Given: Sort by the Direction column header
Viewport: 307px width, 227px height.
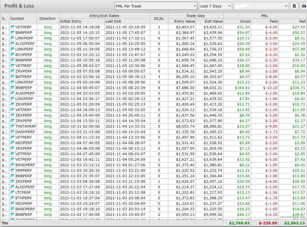Looking at the screenshot, I should pyautogui.click(x=48, y=19).
